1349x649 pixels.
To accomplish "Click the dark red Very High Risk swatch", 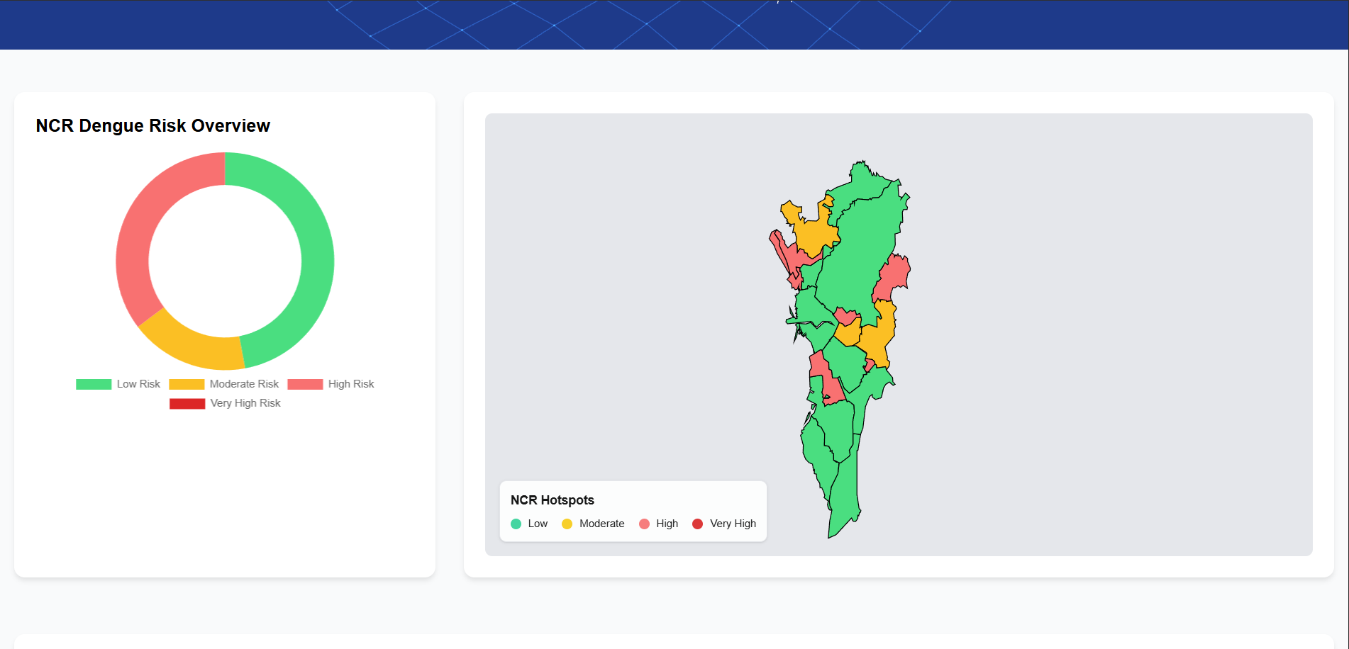I will tap(187, 404).
